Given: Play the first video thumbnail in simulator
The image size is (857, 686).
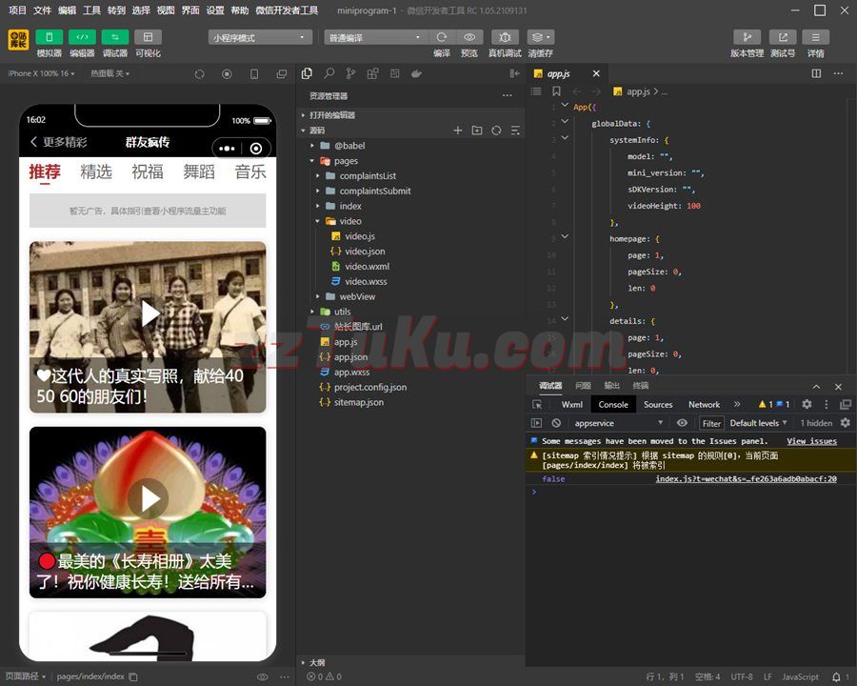Looking at the screenshot, I should (148, 313).
